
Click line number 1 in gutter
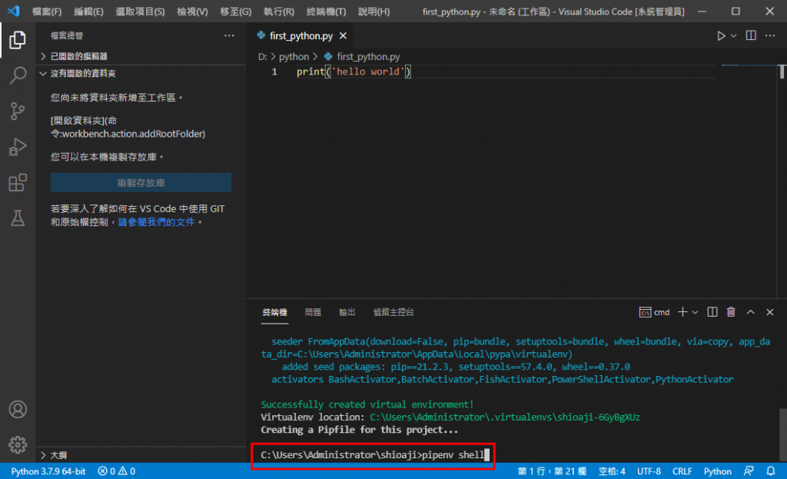[274, 72]
